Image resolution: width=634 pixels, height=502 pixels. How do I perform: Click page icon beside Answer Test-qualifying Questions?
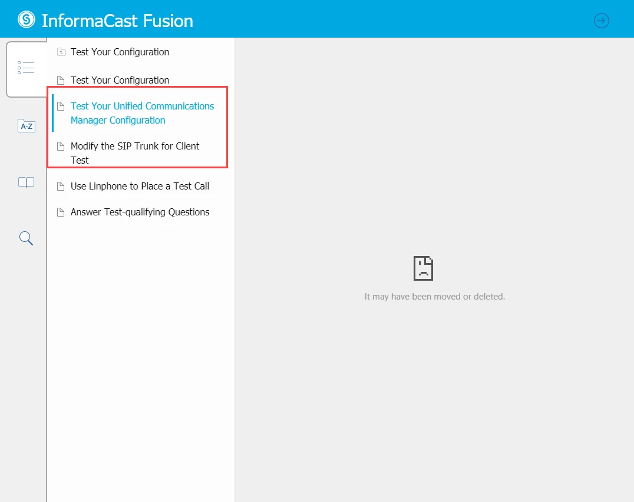pos(61,212)
